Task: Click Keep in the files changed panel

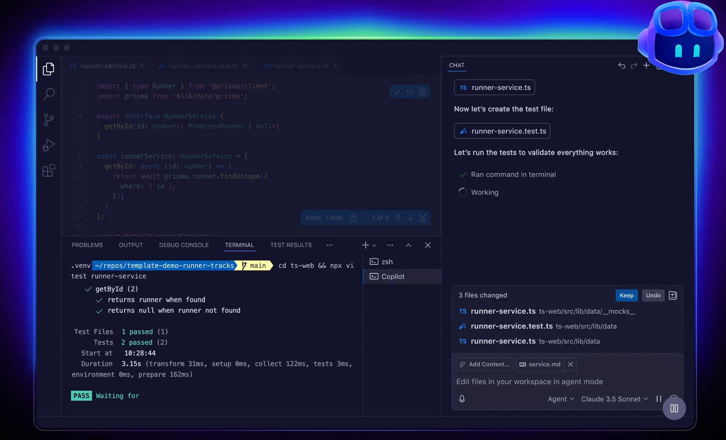Action: click(626, 295)
